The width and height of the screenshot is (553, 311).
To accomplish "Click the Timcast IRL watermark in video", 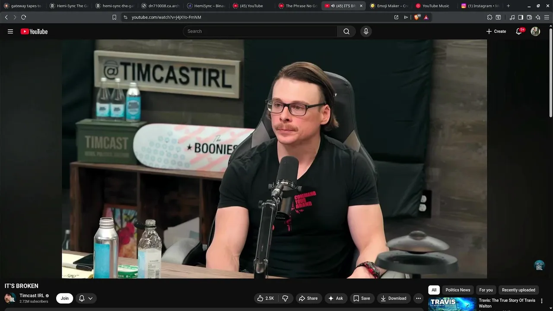I will pos(539,266).
